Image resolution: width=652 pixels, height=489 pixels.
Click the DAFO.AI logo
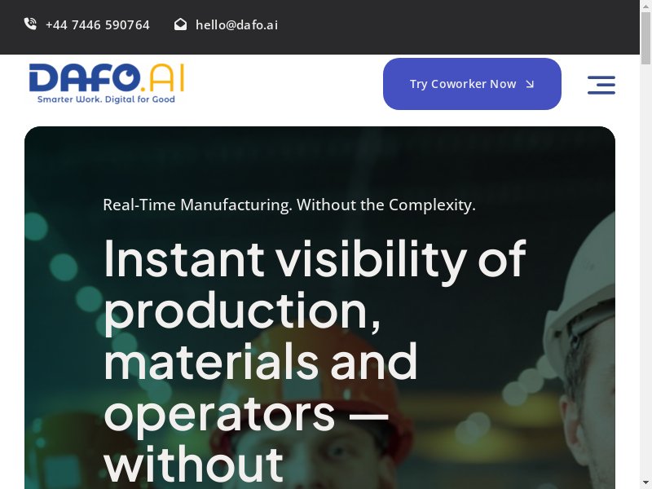click(x=106, y=83)
